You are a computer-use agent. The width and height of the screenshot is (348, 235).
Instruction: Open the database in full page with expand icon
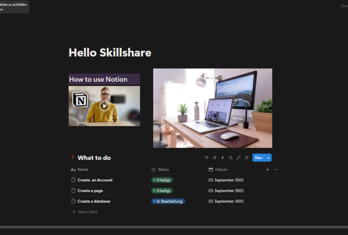pos(239,158)
